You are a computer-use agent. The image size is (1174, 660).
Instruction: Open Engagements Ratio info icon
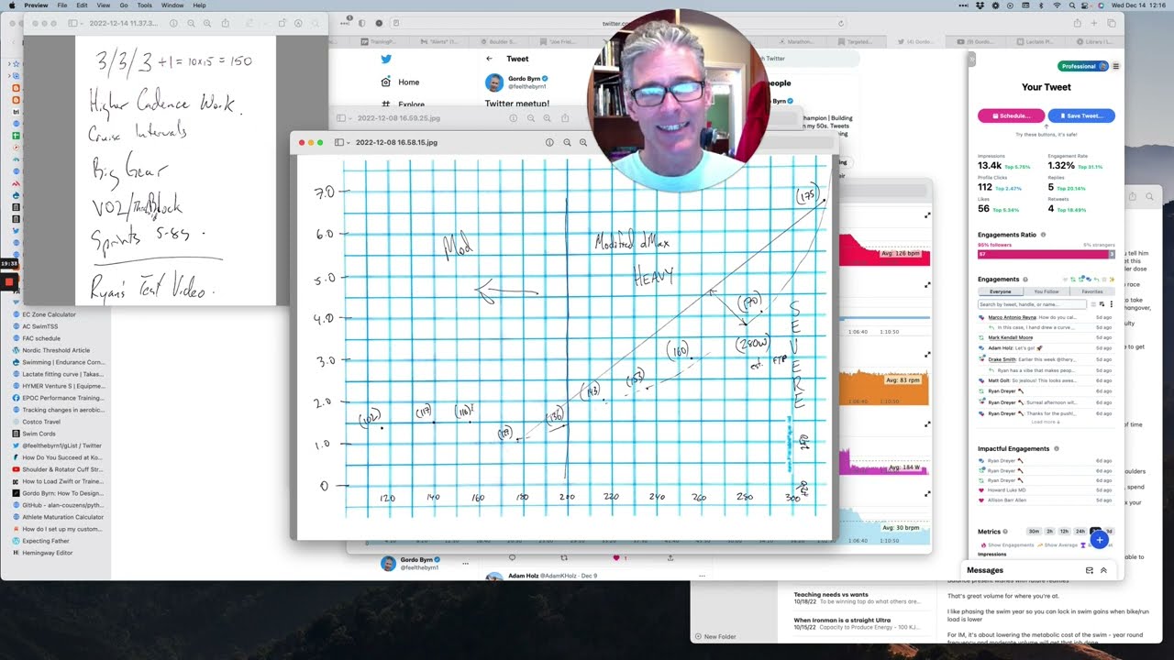coord(1043,235)
